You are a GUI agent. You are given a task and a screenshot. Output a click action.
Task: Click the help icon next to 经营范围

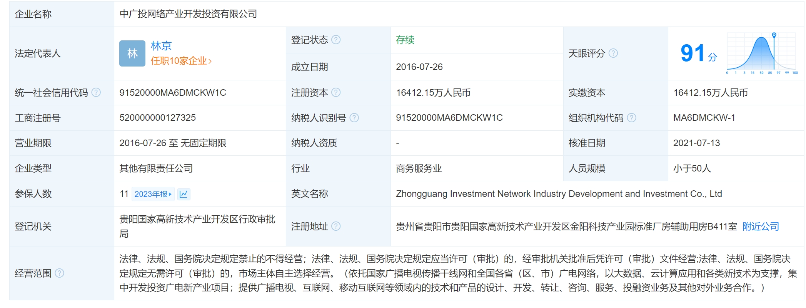pyautogui.click(x=59, y=273)
